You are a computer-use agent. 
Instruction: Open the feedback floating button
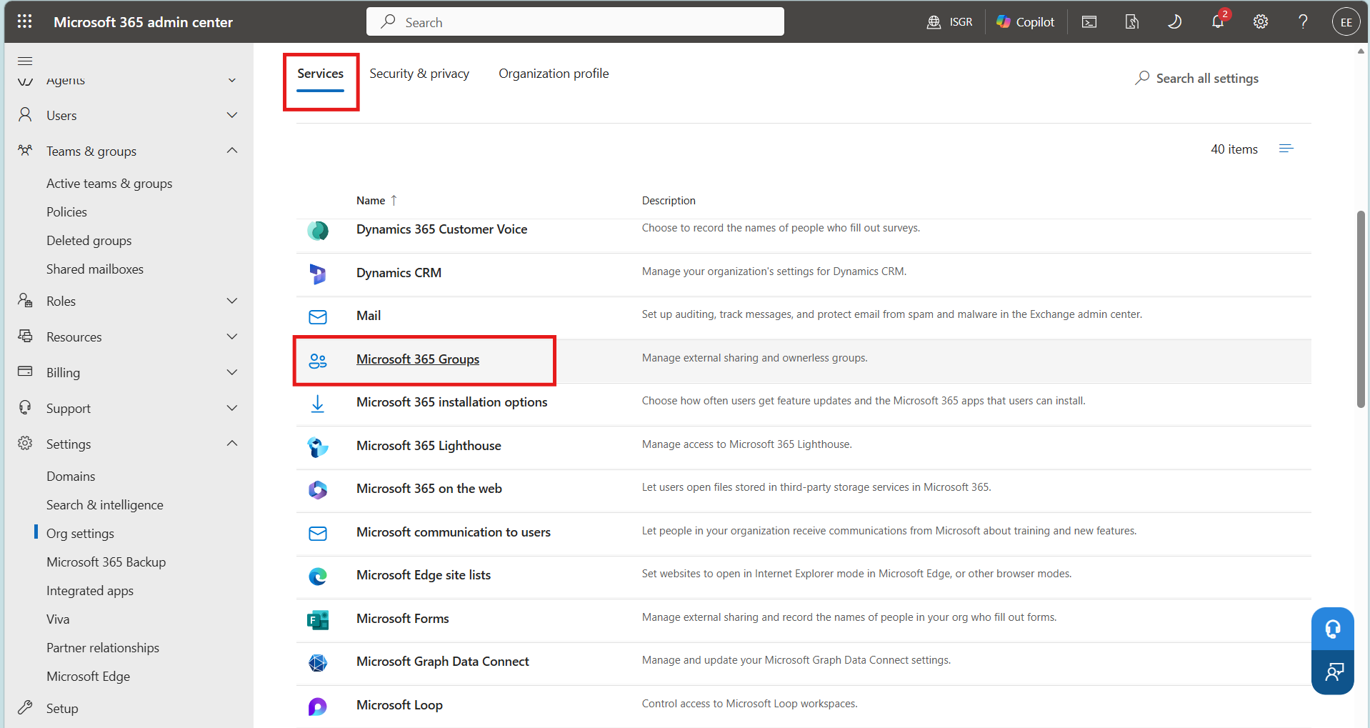click(1333, 672)
